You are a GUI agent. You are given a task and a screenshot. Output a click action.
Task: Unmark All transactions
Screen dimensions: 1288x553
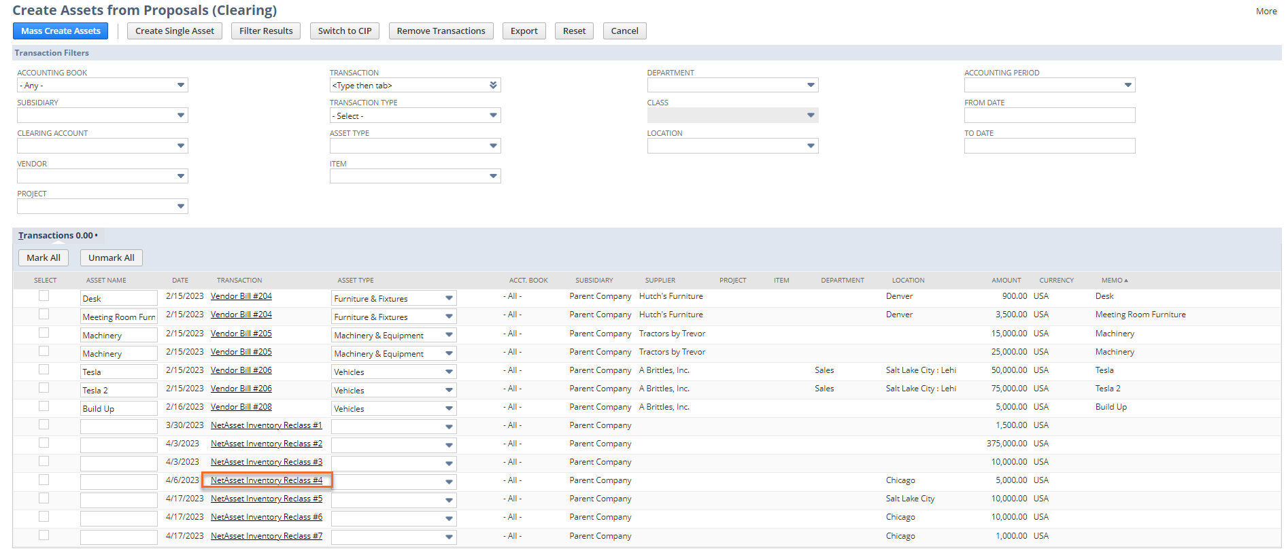click(x=112, y=258)
